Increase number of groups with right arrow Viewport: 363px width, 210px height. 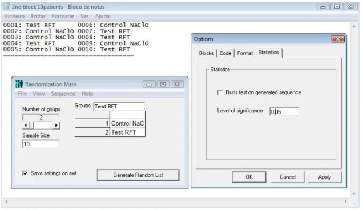[x=56, y=126]
